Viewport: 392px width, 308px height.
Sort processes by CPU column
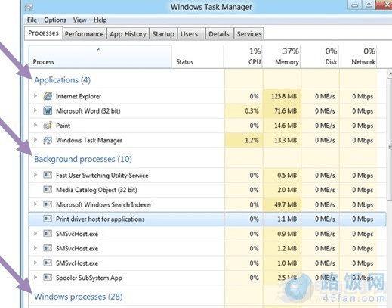(243, 57)
